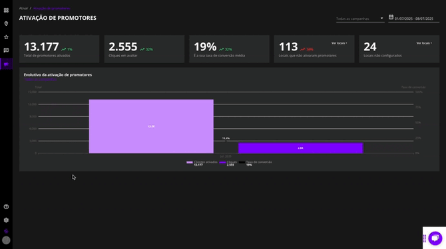Click Ver locais on the 113 card
This screenshot has width=446, height=249.
tap(339, 43)
